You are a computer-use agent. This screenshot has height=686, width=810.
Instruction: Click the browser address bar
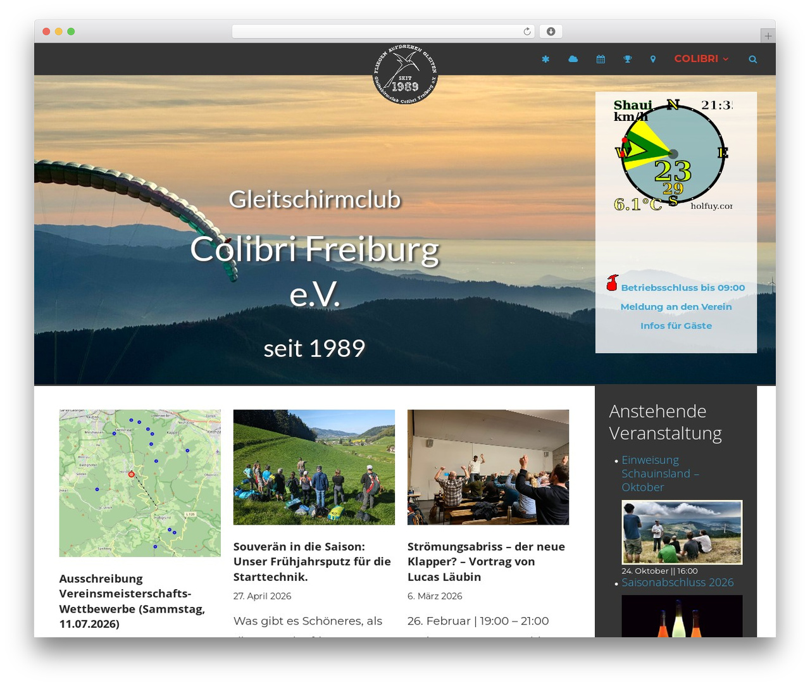coord(383,31)
